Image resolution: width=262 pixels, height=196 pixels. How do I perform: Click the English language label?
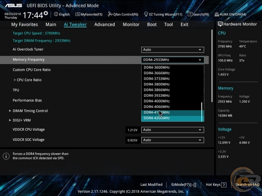coord(64,14)
